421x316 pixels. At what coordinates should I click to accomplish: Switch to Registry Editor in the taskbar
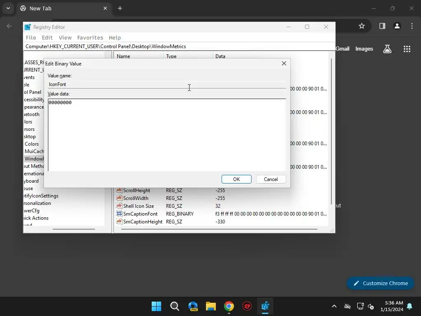click(x=265, y=306)
